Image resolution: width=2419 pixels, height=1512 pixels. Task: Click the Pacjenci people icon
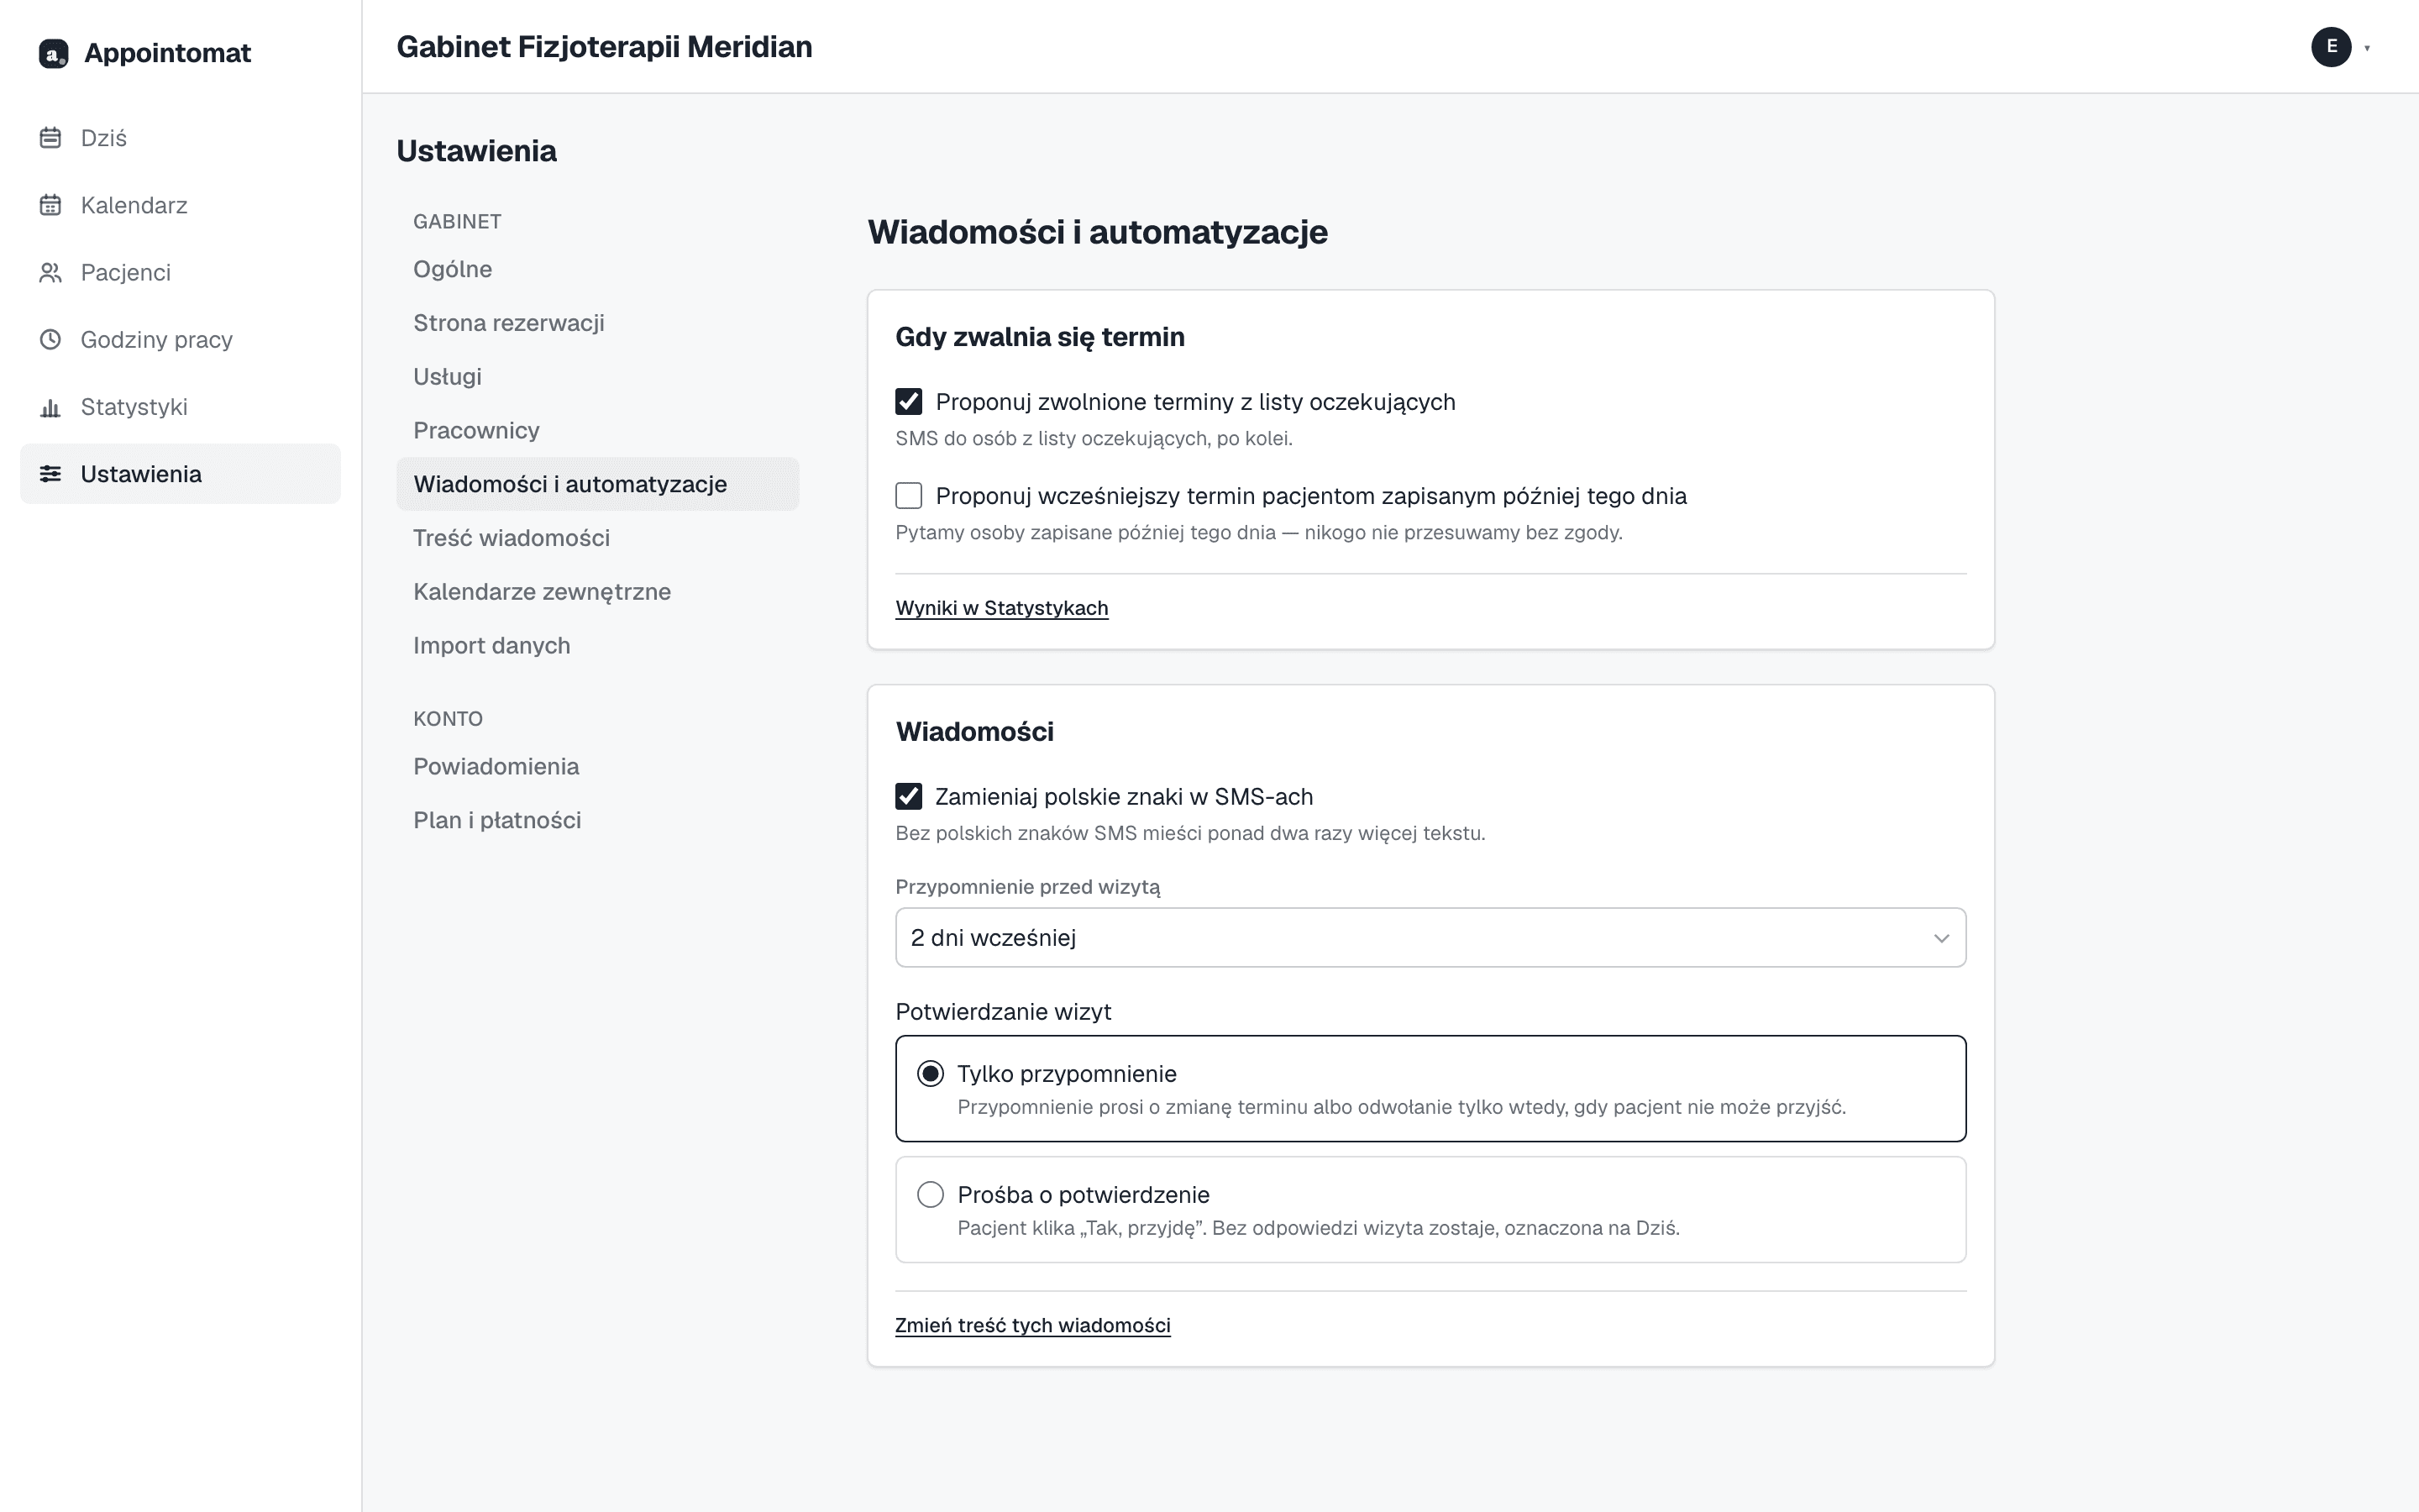[x=50, y=272]
